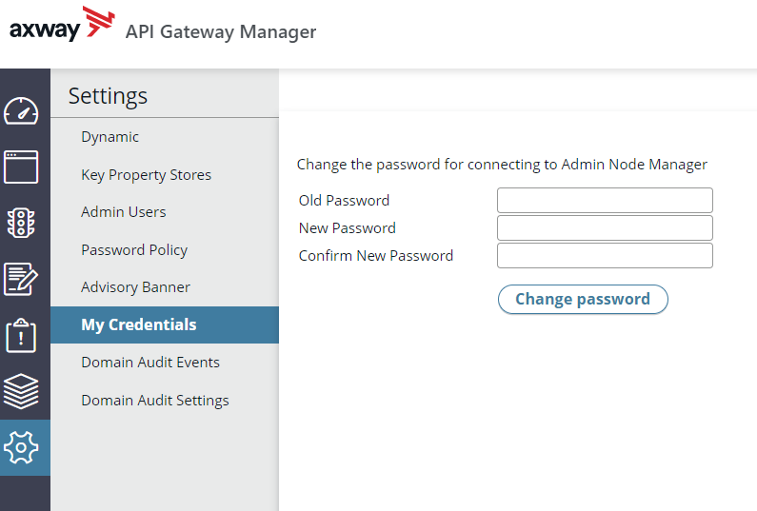
Task: Select the Settings gear icon in sidebar
Action: pyautogui.click(x=21, y=447)
